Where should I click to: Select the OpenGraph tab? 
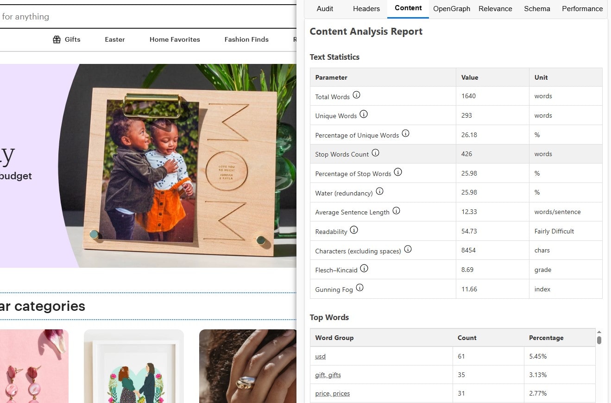451,9
